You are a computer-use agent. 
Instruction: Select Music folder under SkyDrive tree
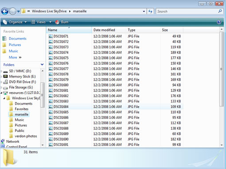tap(19, 120)
